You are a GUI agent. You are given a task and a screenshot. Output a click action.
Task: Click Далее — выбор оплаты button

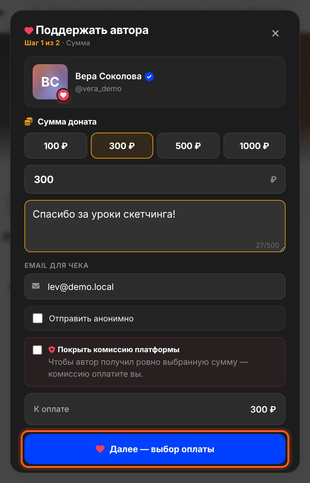point(155,449)
